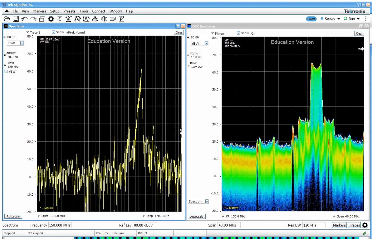Open the Displays window-stack icon

pyautogui.click(x=42, y=19)
